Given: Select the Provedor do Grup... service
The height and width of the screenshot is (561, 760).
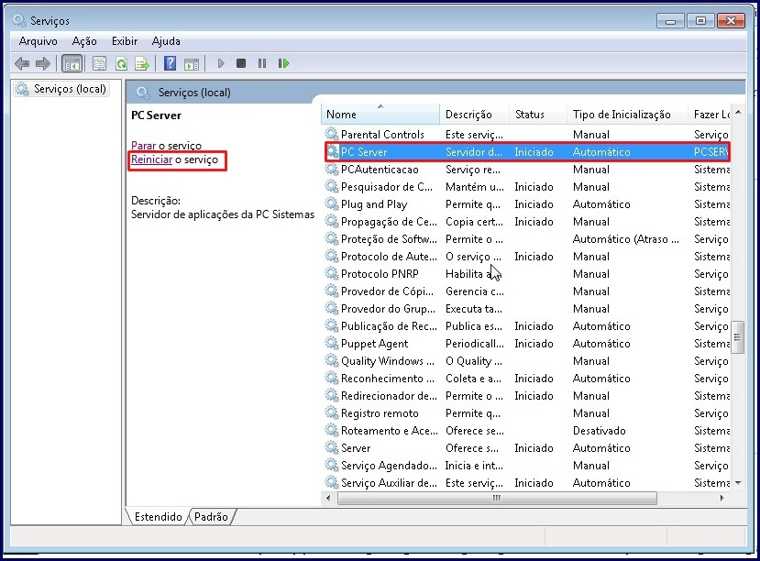Looking at the screenshot, I should [525, 309].
